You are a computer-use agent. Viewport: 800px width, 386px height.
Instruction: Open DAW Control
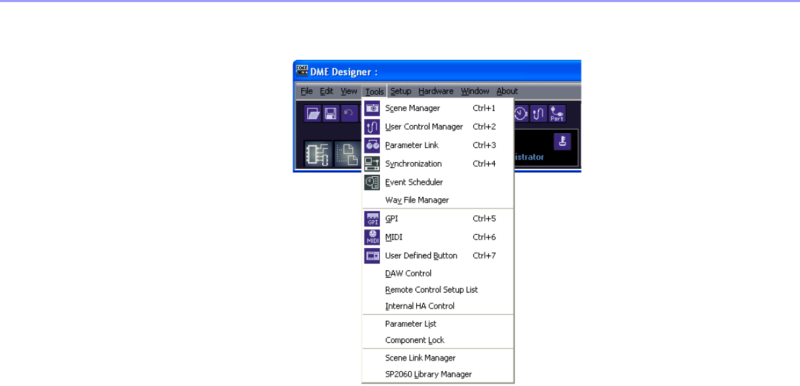click(438, 273)
